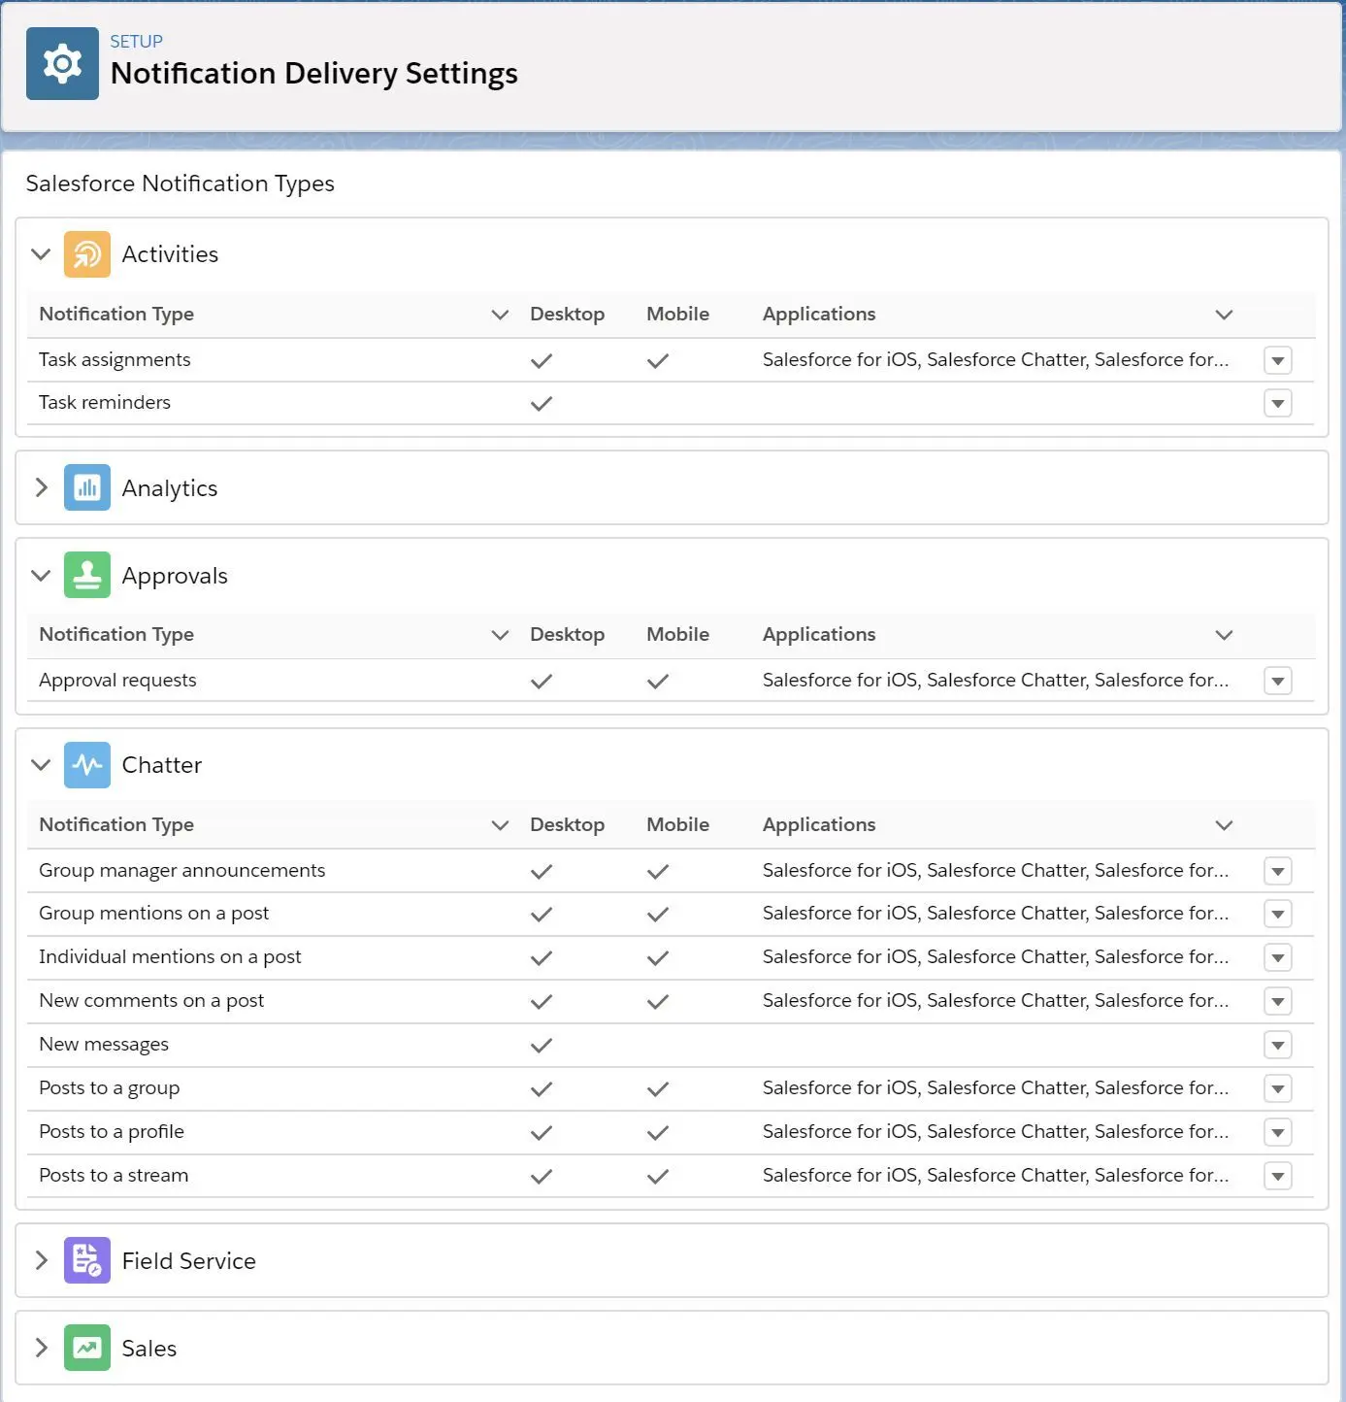Open Applications column menu in Activities

pyautogui.click(x=1224, y=315)
